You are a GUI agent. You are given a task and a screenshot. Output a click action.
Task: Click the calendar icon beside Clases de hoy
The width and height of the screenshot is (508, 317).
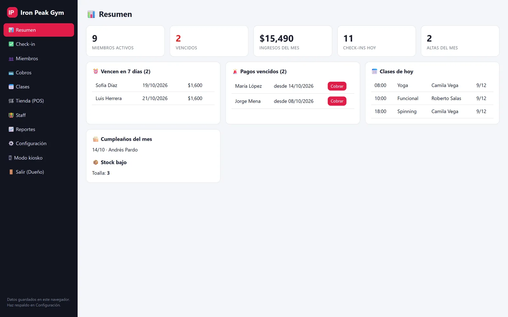click(x=374, y=71)
